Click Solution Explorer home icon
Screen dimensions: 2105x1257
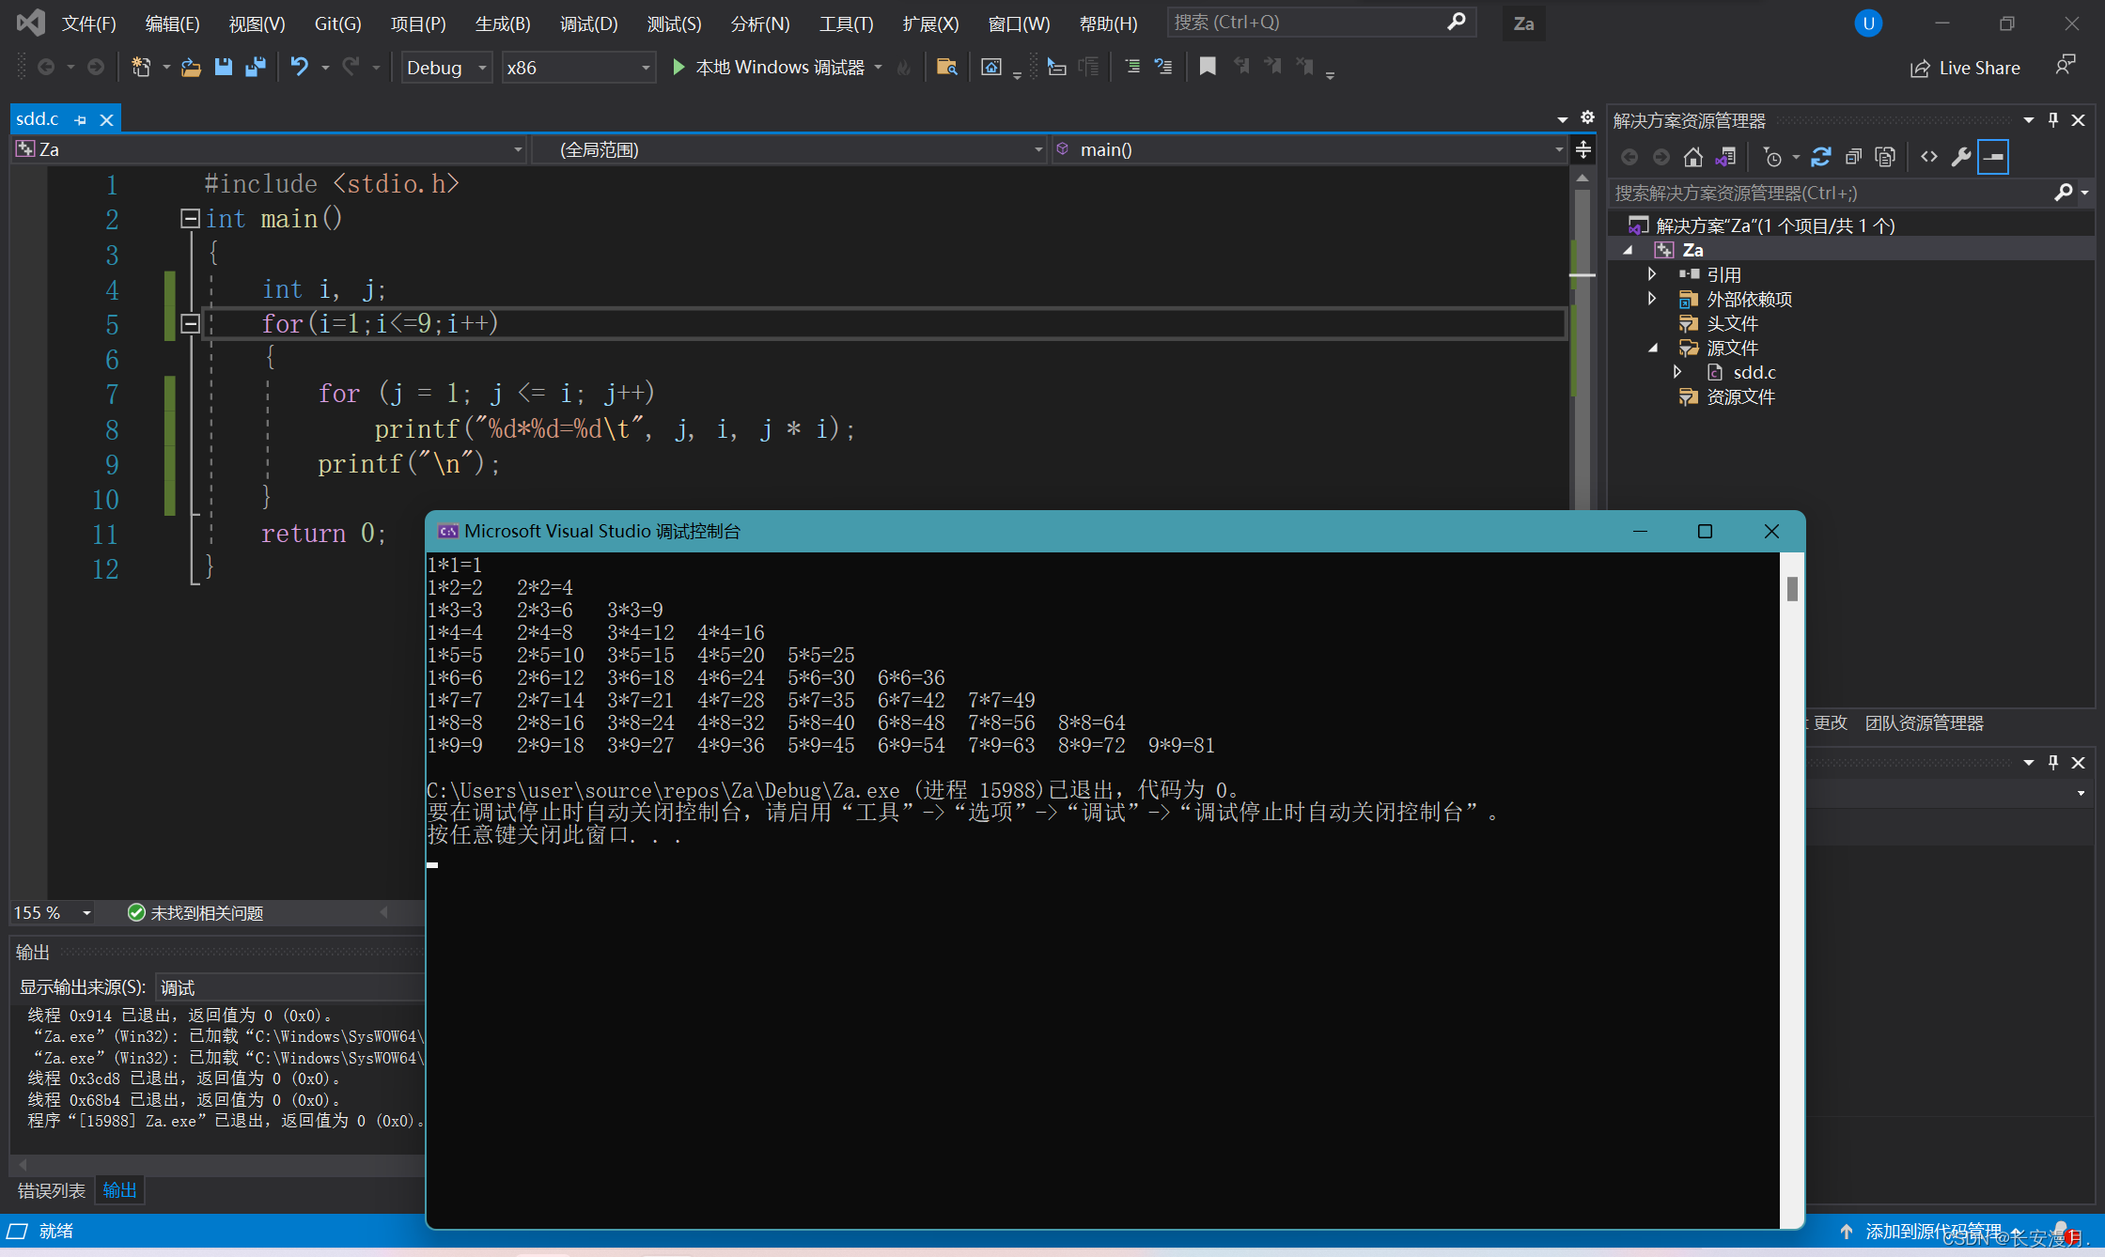point(1692,157)
